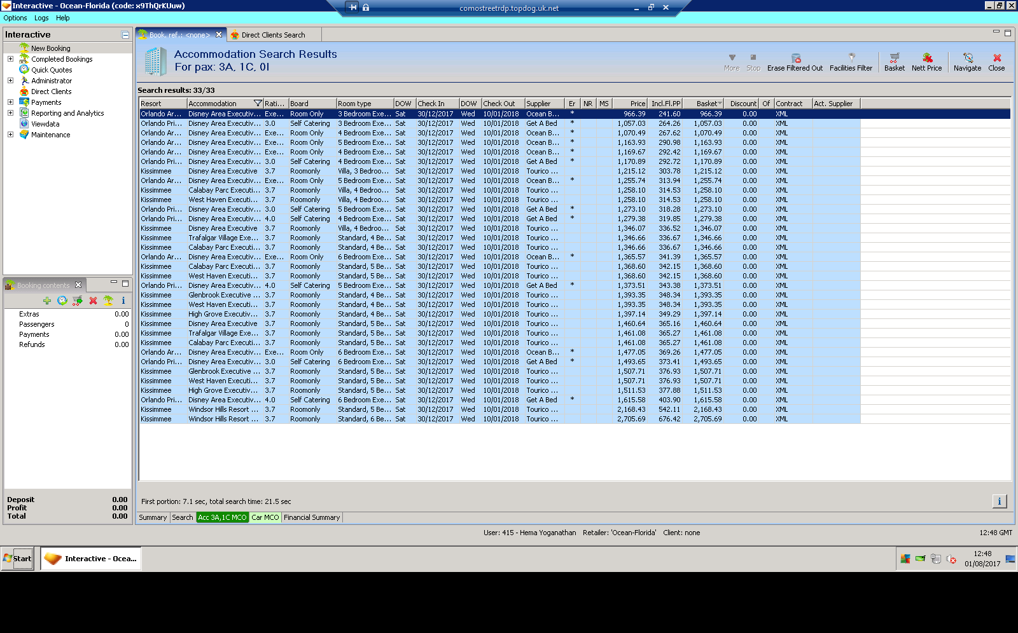Click the Maintenance icon in the tree

[24, 134]
